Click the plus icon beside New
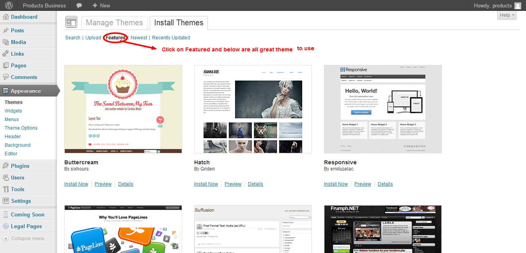 pos(95,5)
